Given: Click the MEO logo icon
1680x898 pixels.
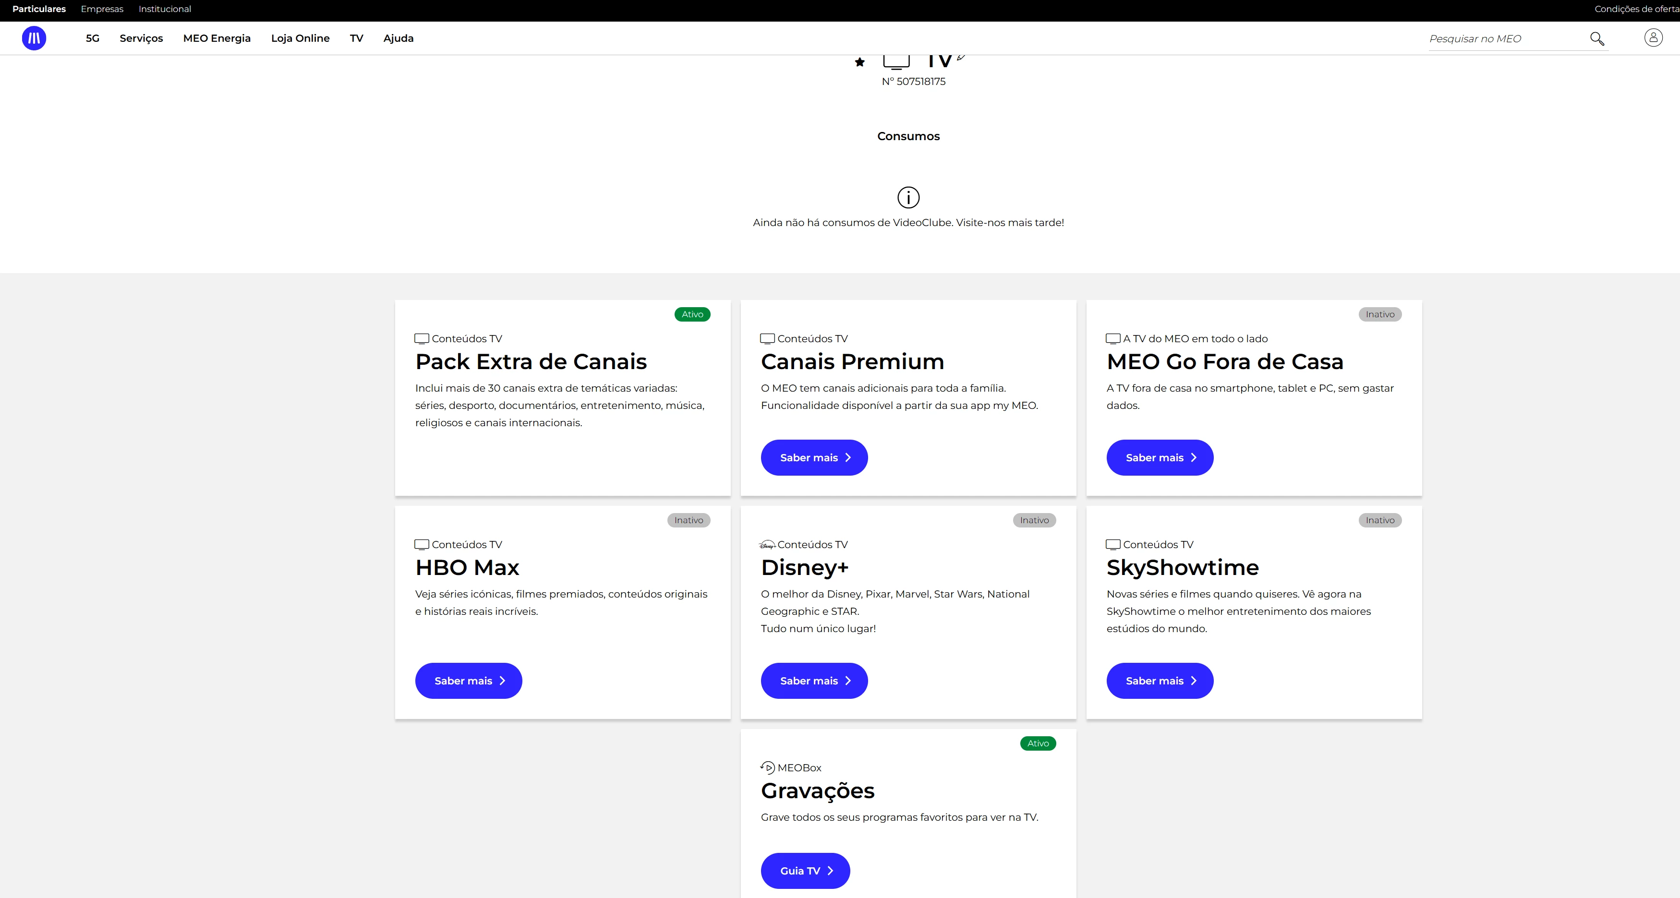Looking at the screenshot, I should point(34,38).
